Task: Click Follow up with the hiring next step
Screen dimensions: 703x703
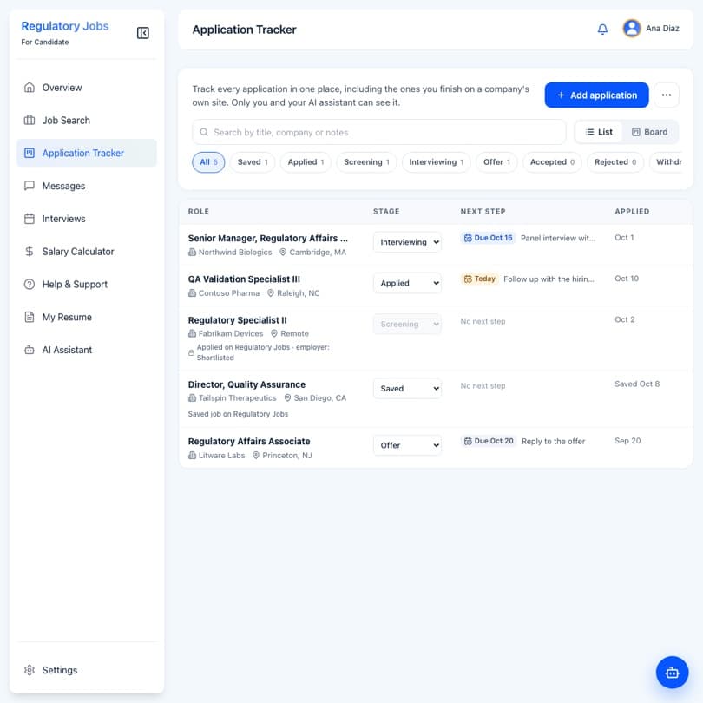Action: click(549, 279)
